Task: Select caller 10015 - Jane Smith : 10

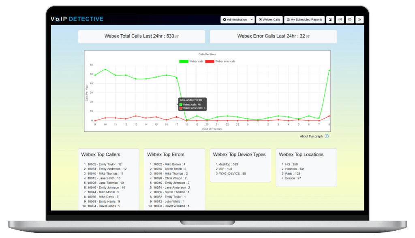Action: (x=104, y=178)
